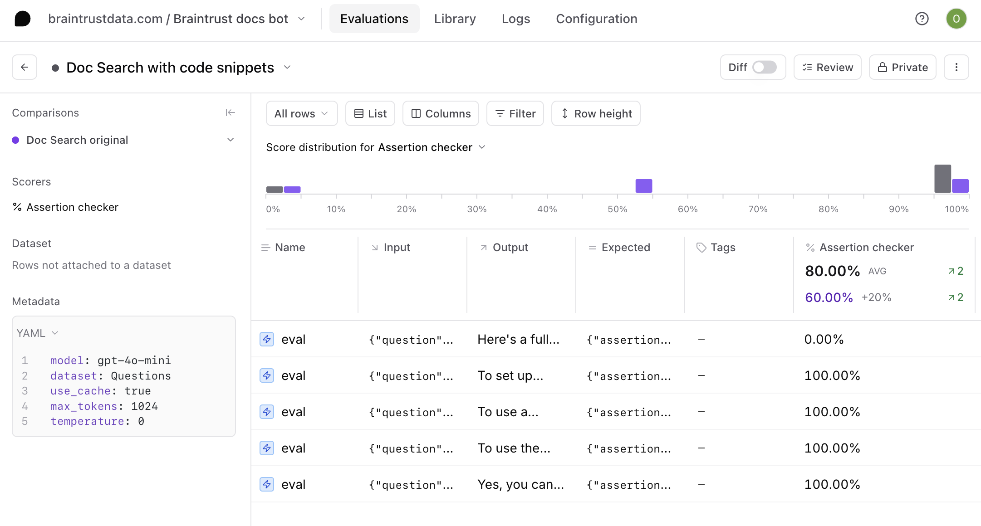Expand the All rows dropdown

(301, 113)
